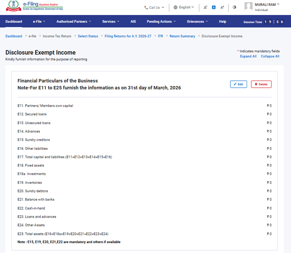291x253 pixels.
Task: Click the Edit button
Action: click(x=238, y=84)
